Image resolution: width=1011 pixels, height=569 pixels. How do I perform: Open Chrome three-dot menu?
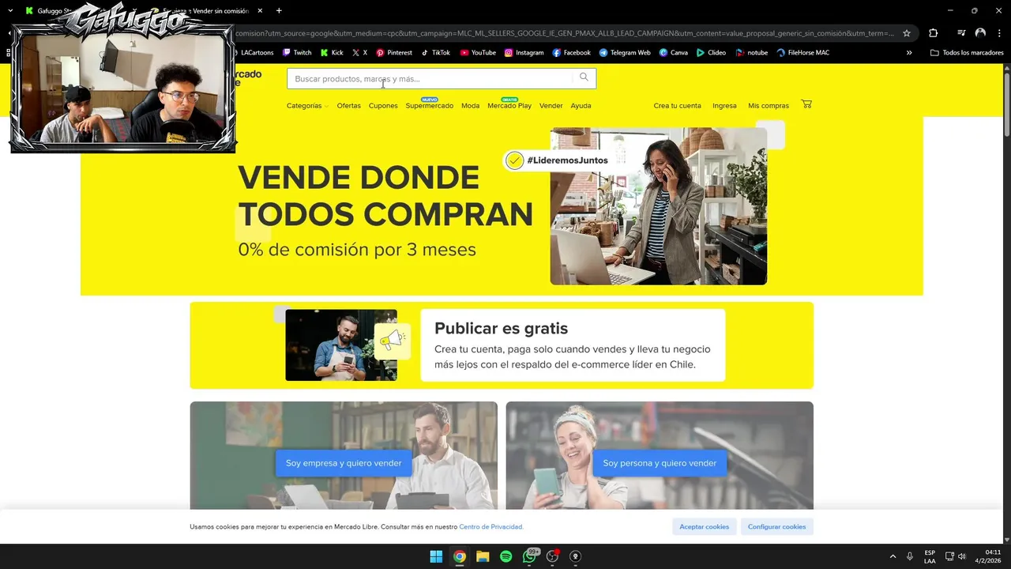click(x=999, y=33)
